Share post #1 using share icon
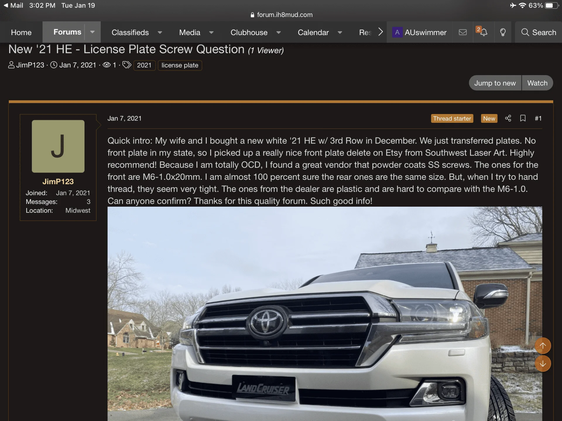The height and width of the screenshot is (421, 562). click(x=508, y=118)
